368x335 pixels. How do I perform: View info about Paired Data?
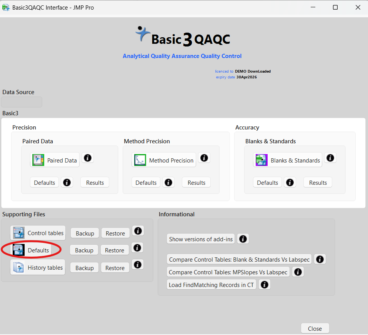click(x=87, y=158)
